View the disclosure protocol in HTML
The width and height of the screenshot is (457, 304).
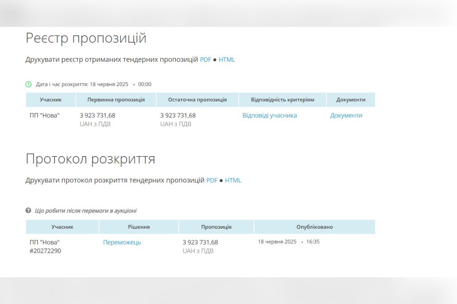click(x=233, y=180)
